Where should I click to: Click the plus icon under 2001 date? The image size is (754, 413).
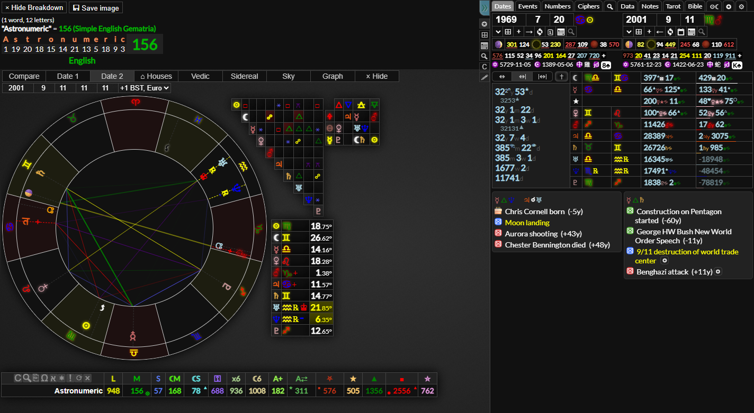[x=649, y=32]
